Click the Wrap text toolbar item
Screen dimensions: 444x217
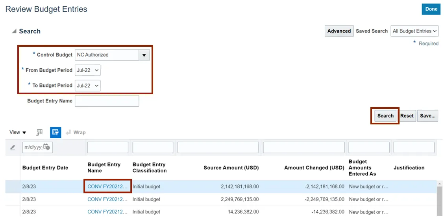(76, 133)
